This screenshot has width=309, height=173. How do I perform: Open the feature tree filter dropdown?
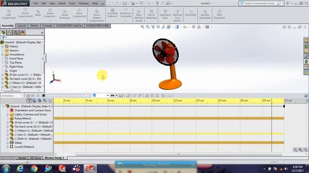[x=4, y=37]
